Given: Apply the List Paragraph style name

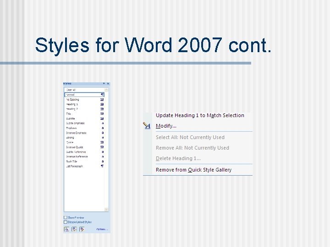Looking at the screenshot, I should coord(75,166).
